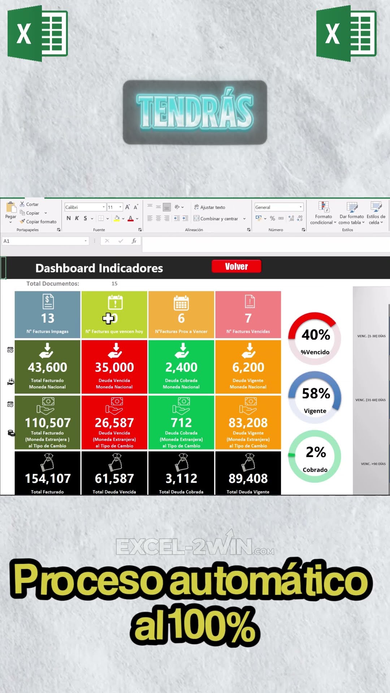Click the 58% Vigente donut chart
390x693 pixels.
[x=315, y=397]
